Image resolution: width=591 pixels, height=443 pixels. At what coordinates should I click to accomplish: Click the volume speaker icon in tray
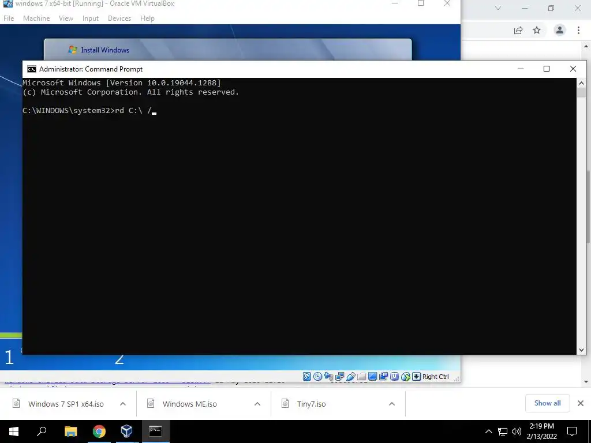517,431
